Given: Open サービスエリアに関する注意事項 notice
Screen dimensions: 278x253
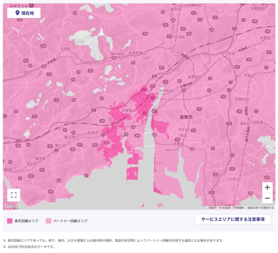Looking at the screenshot, I should (232, 219).
